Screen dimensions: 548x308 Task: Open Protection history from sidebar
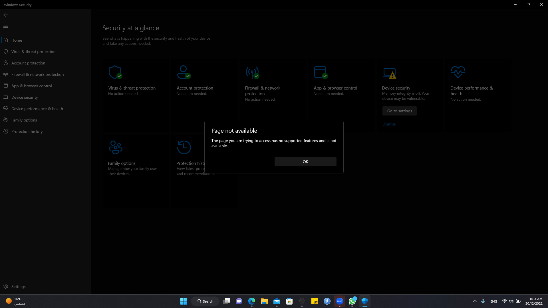tap(27, 131)
